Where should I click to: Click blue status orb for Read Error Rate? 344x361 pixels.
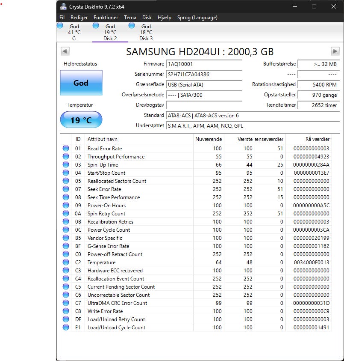[66, 149]
